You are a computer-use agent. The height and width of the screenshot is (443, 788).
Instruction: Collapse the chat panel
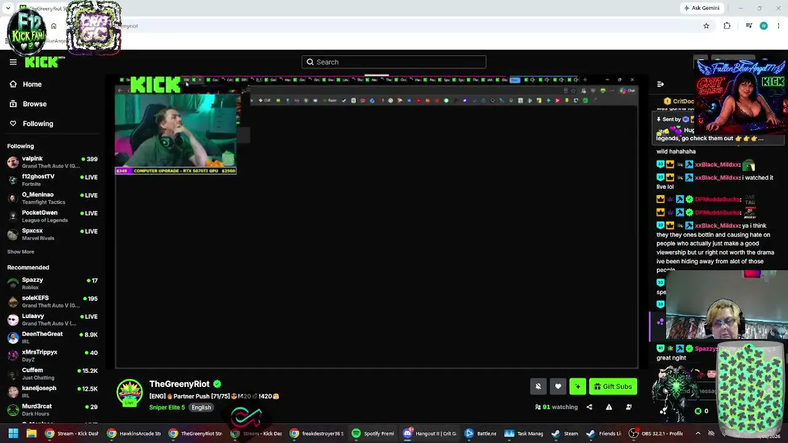tap(660, 84)
